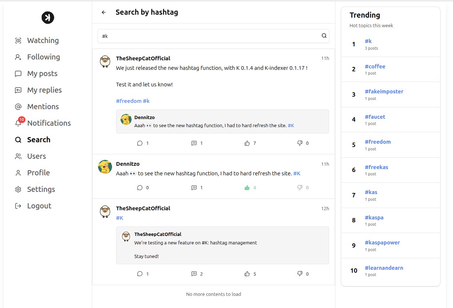Image resolution: width=453 pixels, height=308 pixels.
Task: Open the #kaspapower trending topic
Action: [382, 243]
